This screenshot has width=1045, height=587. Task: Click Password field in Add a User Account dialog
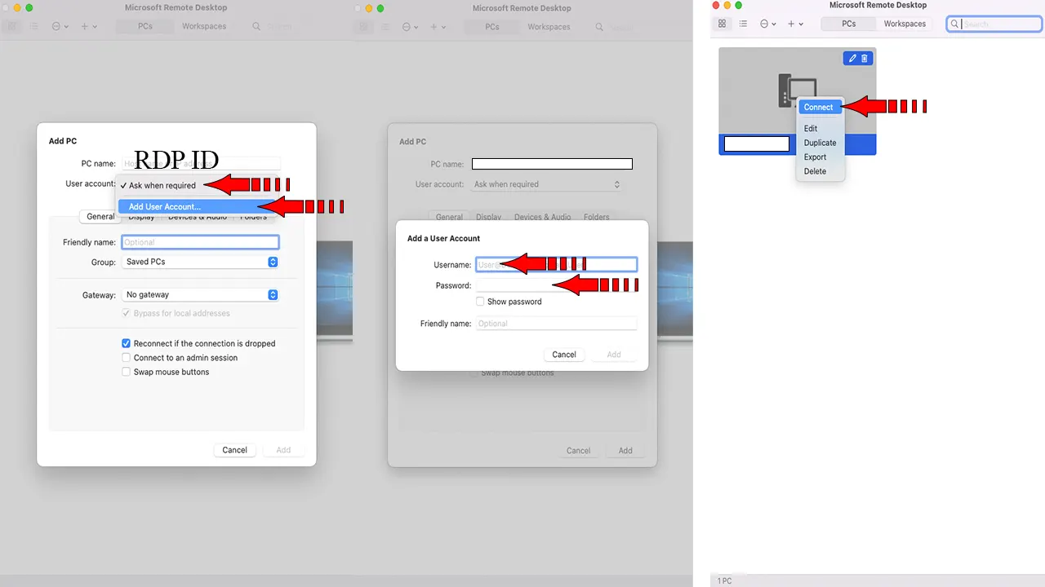click(556, 285)
